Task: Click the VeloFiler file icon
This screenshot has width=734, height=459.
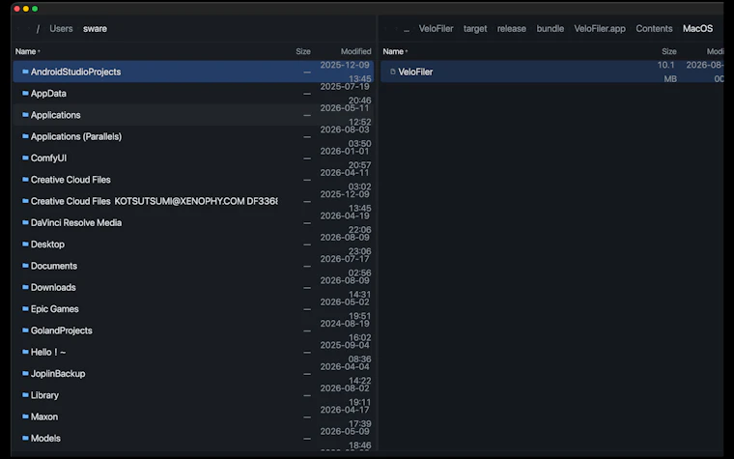Action: pos(393,72)
